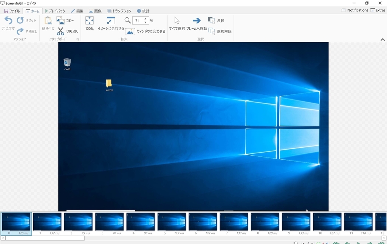Click the timeline scrollbar left arrow
387x244 pixels.
click(x=3, y=238)
